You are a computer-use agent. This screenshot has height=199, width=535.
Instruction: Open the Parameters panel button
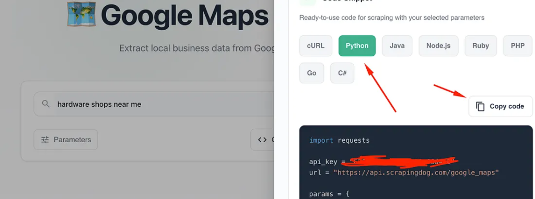pyautogui.click(x=66, y=140)
